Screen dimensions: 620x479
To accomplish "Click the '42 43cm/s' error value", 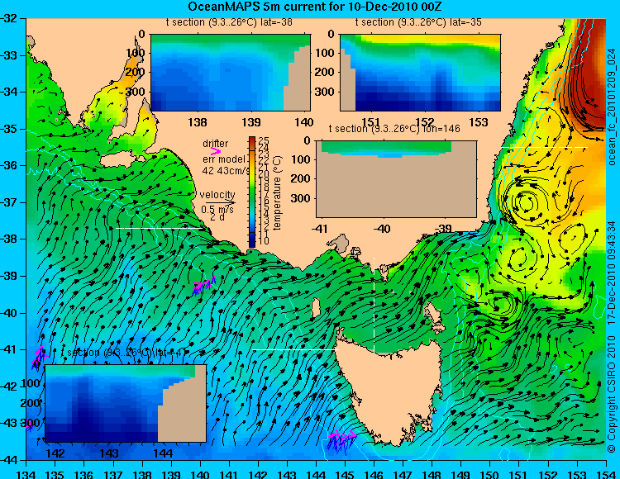I will pyautogui.click(x=227, y=171).
